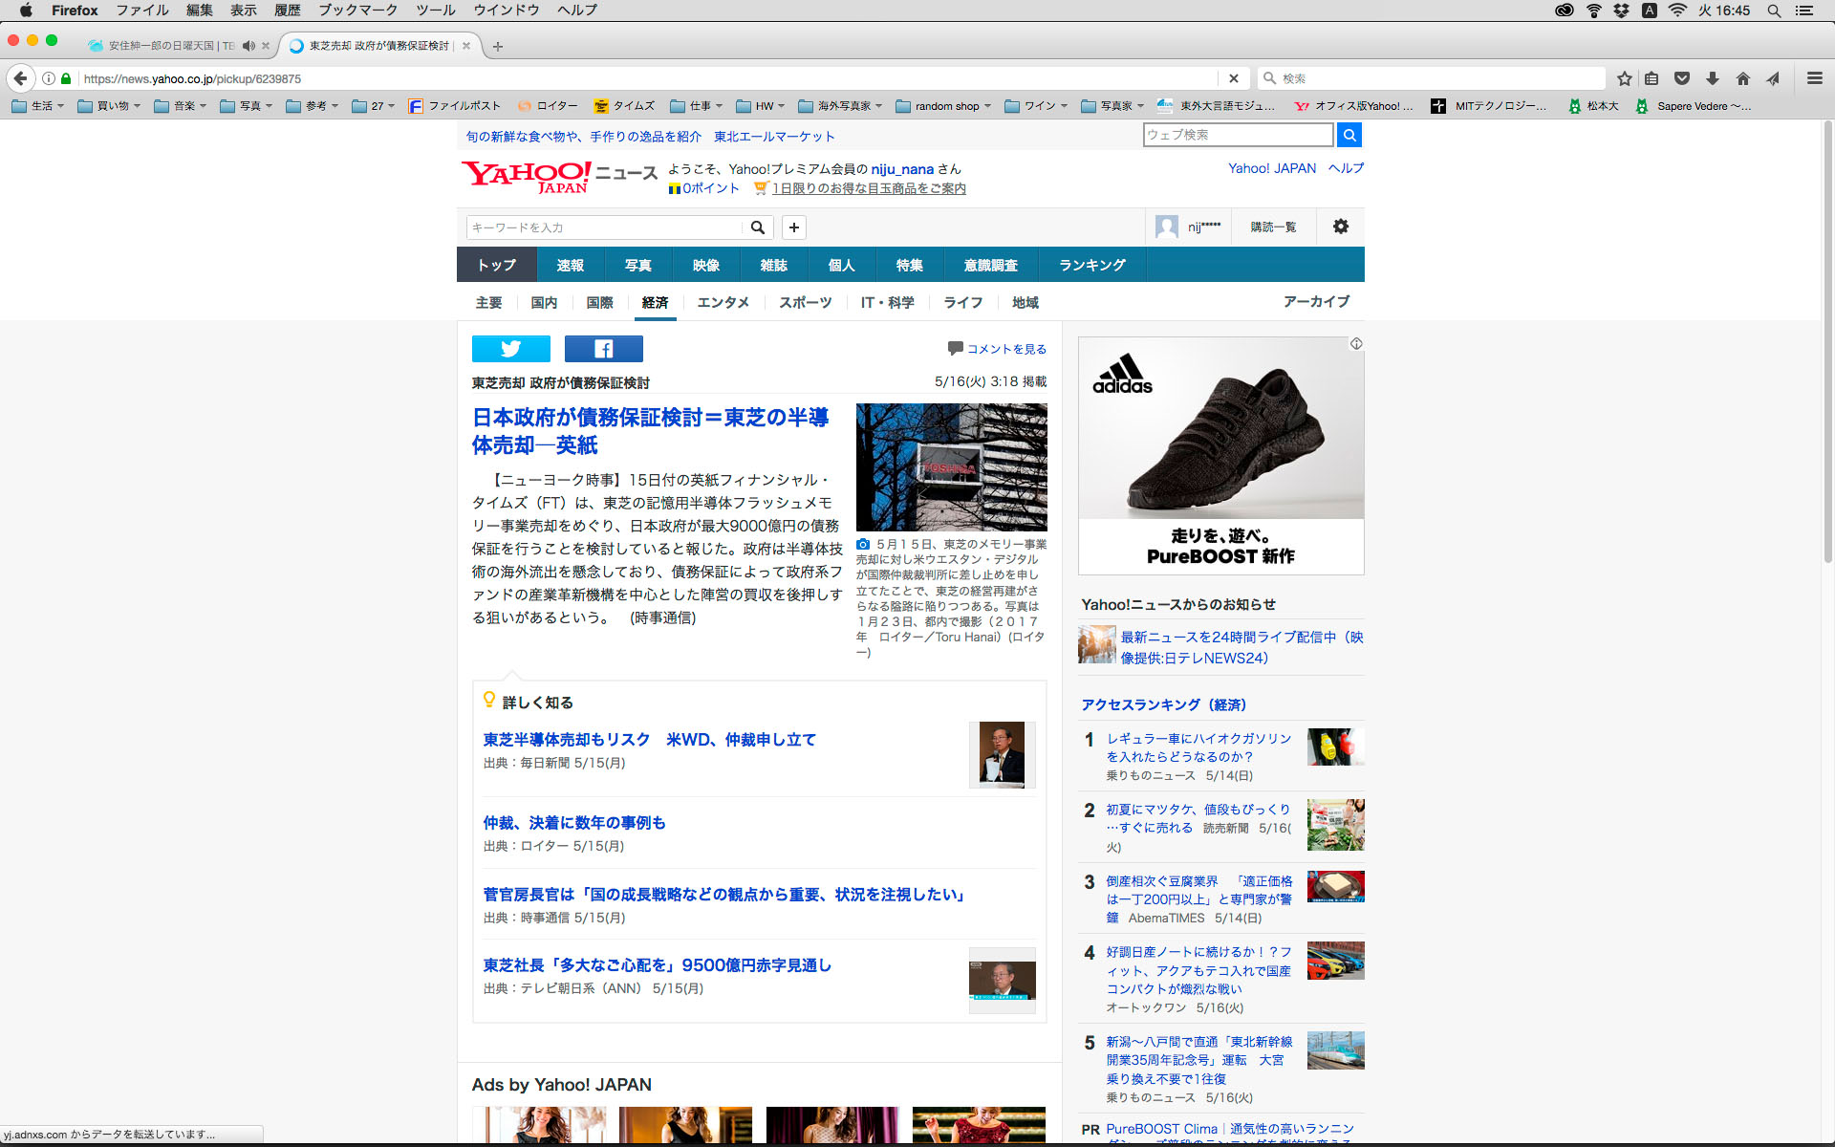This screenshot has width=1835, height=1147.
Task: Stop page loading with X button
Action: [x=1233, y=78]
